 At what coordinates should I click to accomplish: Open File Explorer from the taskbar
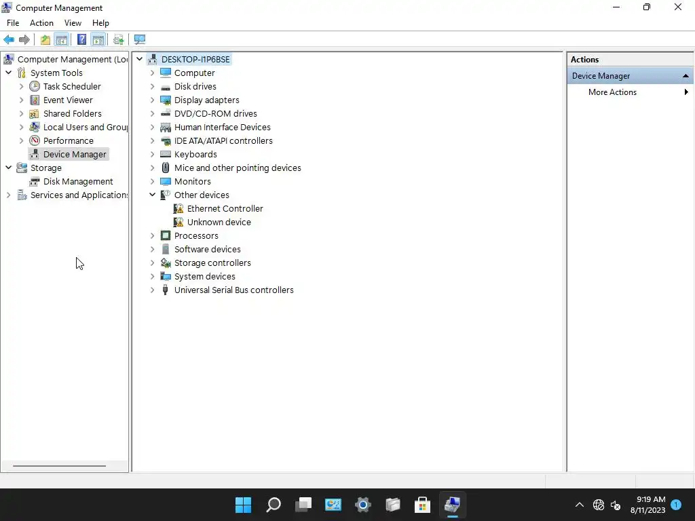[393, 505]
